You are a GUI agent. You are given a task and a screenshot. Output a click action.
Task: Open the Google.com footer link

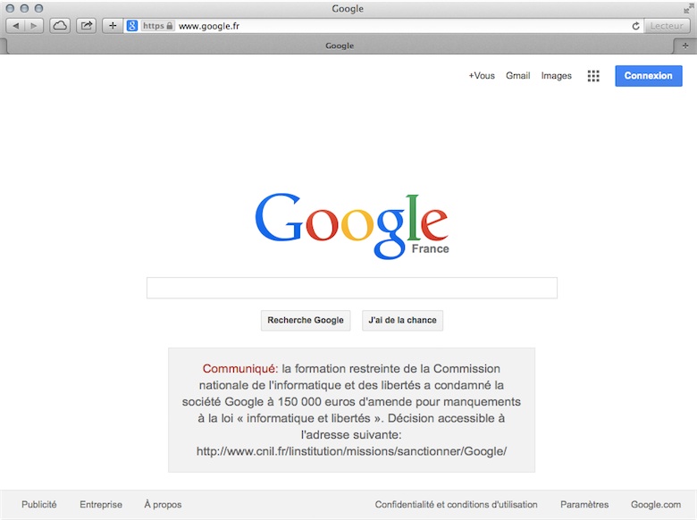click(656, 505)
